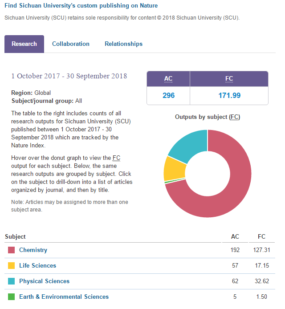This screenshot has width=285, height=309.
Task: Click the teal Physical Sciences legend swatch
Action: (x=12, y=281)
